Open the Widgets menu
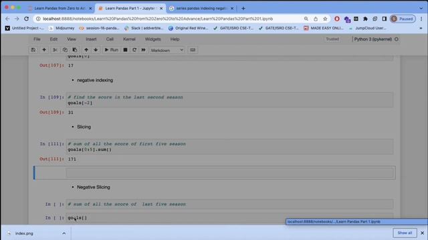428x240 pixels. (153, 39)
